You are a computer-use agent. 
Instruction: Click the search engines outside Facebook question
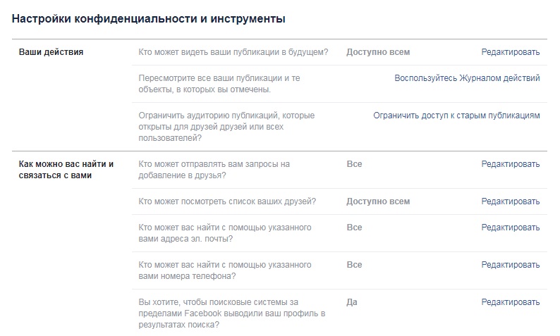tap(232, 313)
